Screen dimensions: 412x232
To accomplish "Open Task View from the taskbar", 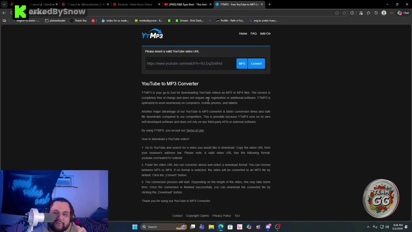I will click(192, 227).
